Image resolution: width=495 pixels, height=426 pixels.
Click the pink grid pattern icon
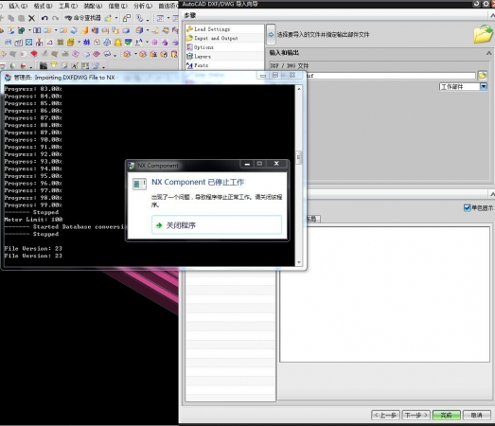(x=154, y=42)
